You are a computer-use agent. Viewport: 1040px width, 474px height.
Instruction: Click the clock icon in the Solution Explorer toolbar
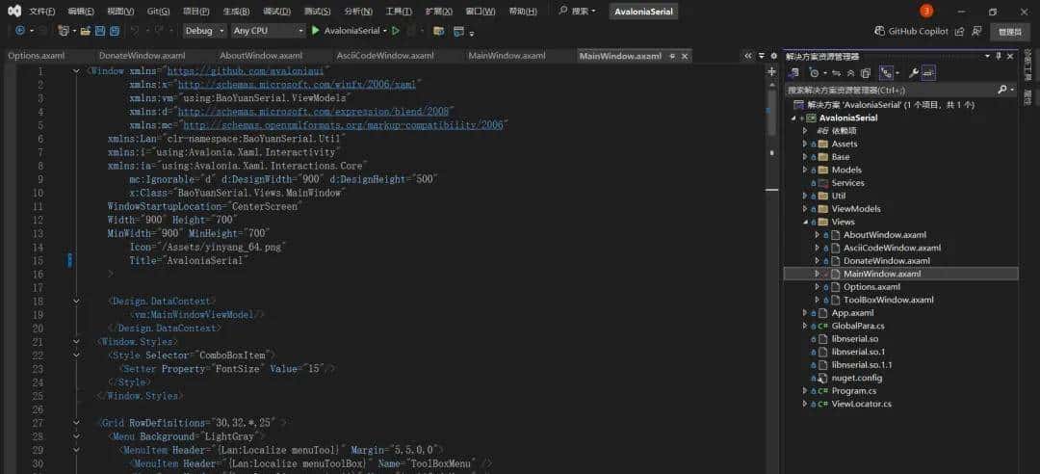(x=814, y=72)
